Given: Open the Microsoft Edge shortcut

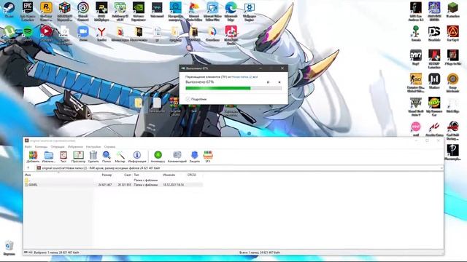Looking at the screenshot, I should (x=231, y=11).
